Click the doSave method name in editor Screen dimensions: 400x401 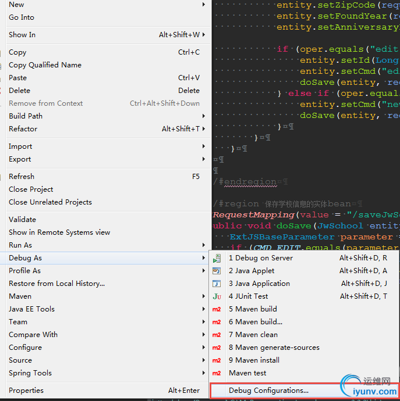(x=293, y=226)
